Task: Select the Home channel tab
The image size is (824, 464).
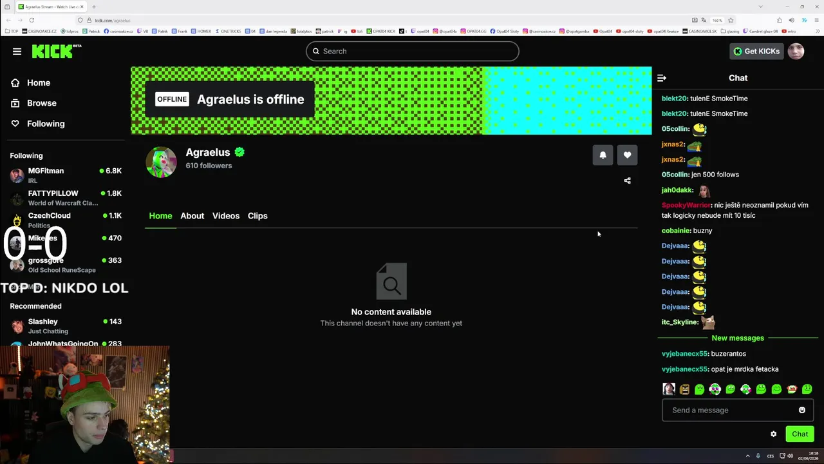Action: pos(160,216)
